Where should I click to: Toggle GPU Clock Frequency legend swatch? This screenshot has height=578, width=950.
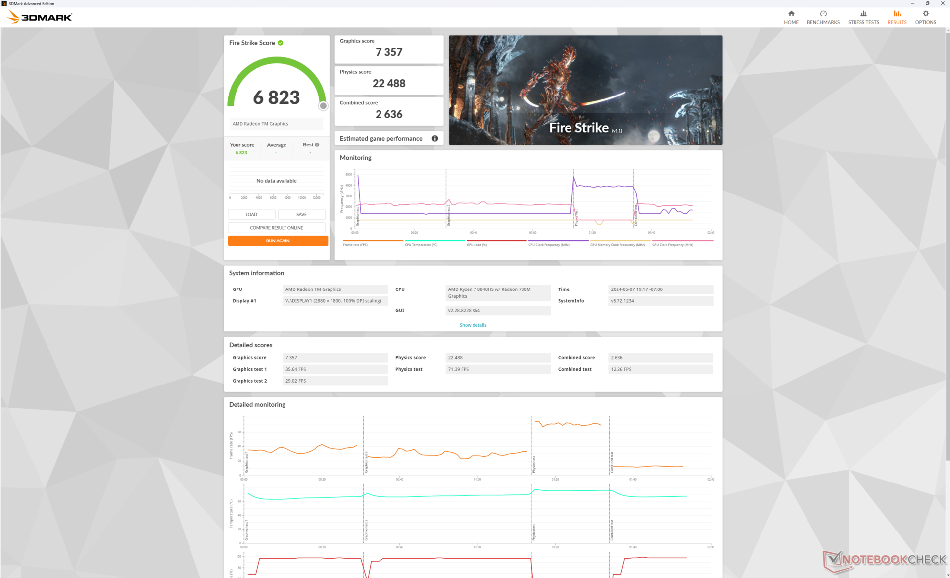pos(683,241)
